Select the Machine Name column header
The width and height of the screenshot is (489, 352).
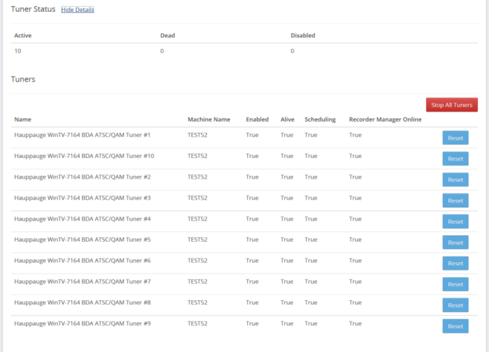pyautogui.click(x=209, y=119)
